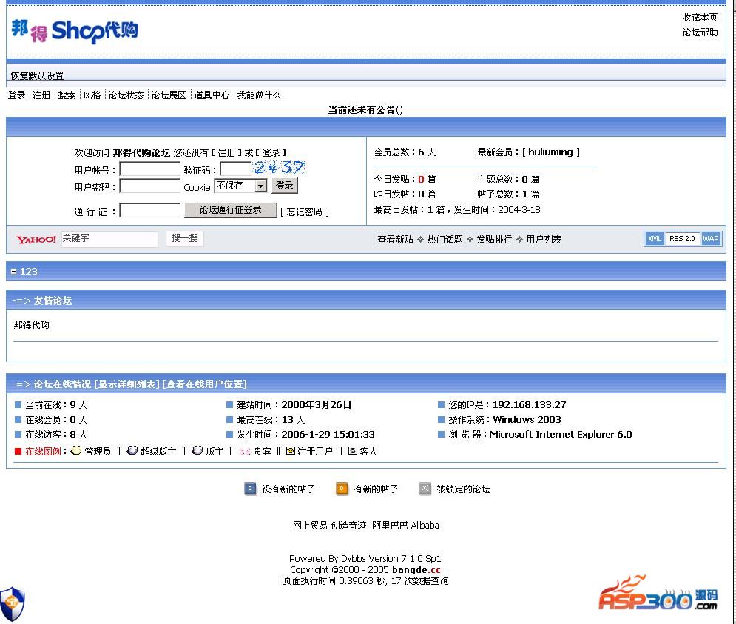Viewport: 736px width, 624px height.
Task: Open the WAP version badge
Action: point(710,239)
